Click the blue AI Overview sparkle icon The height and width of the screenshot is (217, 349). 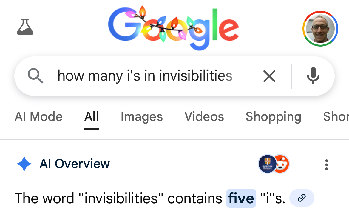tap(24, 164)
